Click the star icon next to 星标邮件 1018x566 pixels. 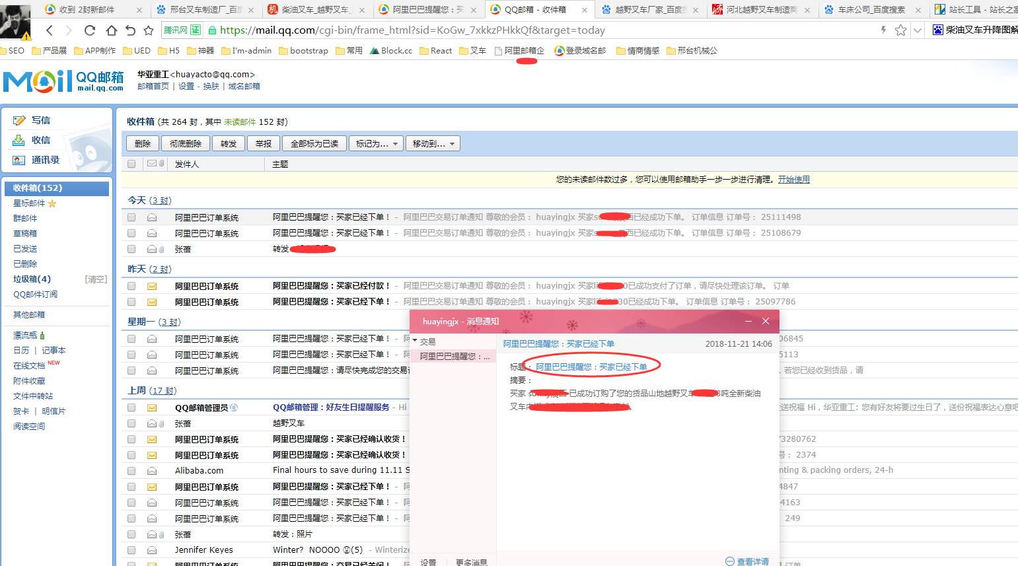point(52,203)
